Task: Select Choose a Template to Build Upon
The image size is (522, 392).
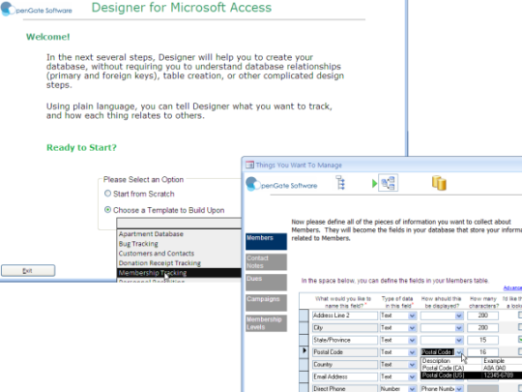Action: (x=108, y=210)
